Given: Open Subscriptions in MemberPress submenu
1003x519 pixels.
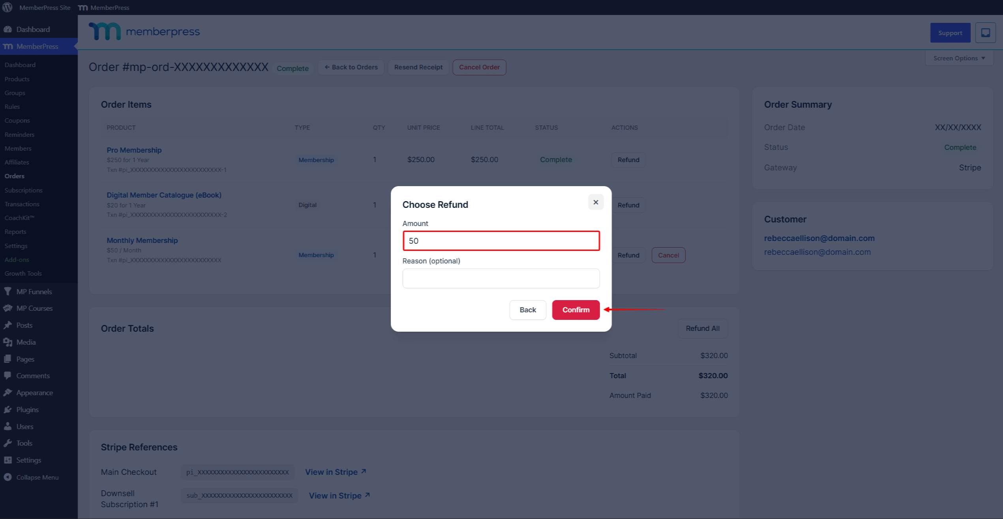Looking at the screenshot, I should (23, 190).
